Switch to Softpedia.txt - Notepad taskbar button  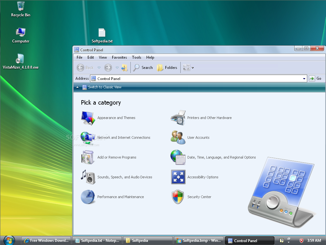pyautogui.click(x=97, y=241)
